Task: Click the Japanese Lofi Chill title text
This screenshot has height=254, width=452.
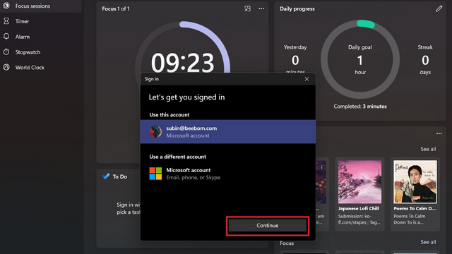Action: tap(359, 208)
